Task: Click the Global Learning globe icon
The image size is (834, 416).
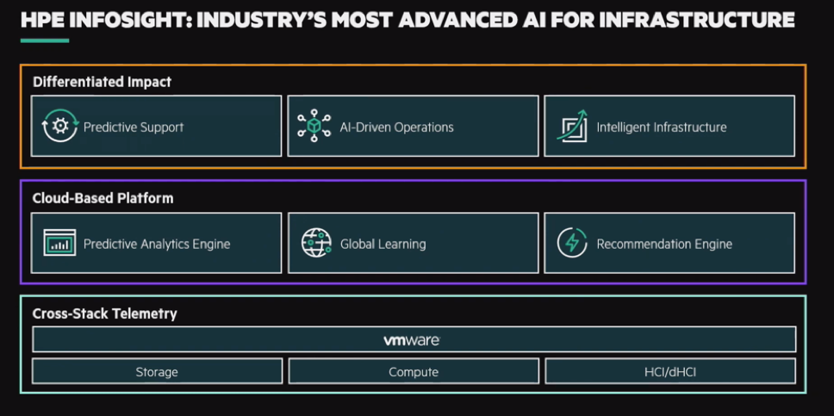Action: 316,244
